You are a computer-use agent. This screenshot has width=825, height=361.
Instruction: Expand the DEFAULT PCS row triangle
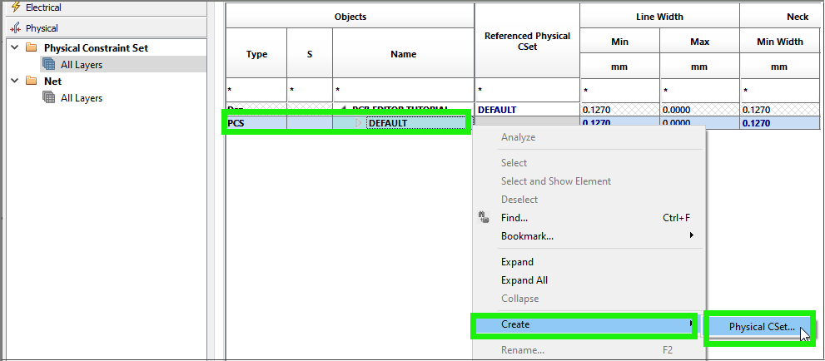pyautogui.click(x=359, y=123)
